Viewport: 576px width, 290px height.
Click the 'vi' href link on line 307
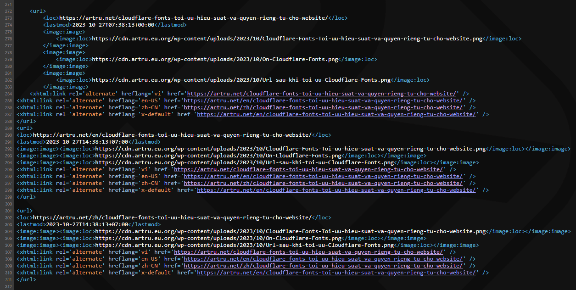(x=308, y=252)
